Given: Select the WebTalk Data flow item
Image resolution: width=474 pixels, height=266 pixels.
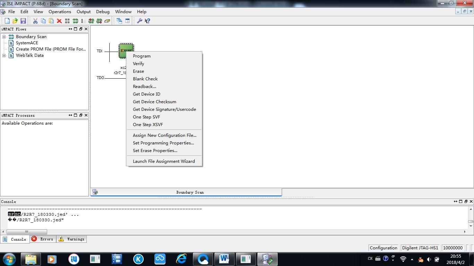Looking at the screenshot, I should tap(30, 55).
